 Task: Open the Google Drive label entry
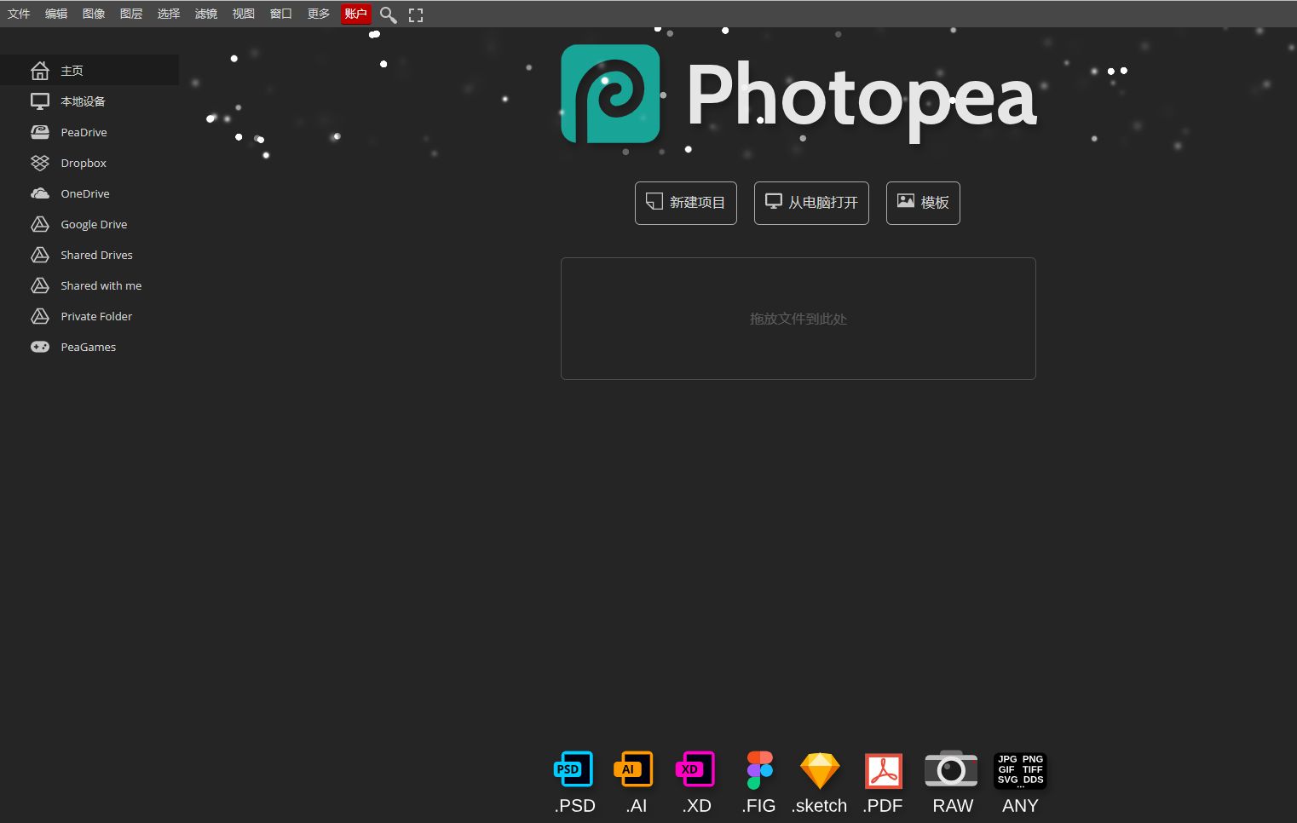(x=94, y=224)
